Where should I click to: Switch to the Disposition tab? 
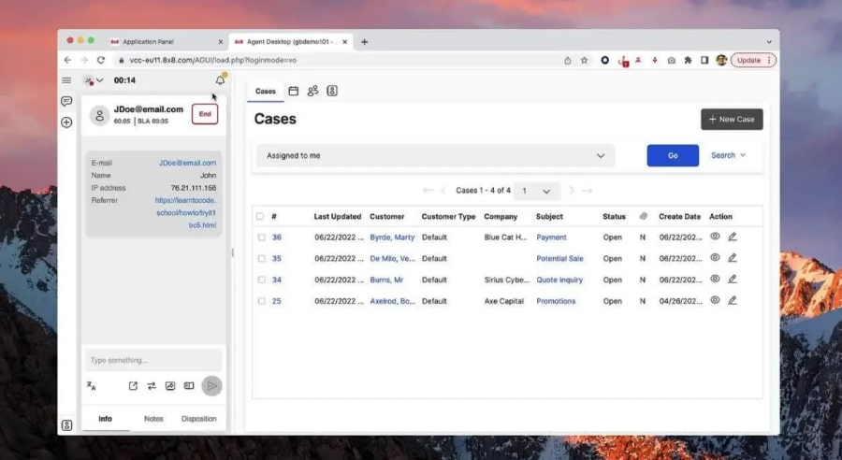(198, 419)
